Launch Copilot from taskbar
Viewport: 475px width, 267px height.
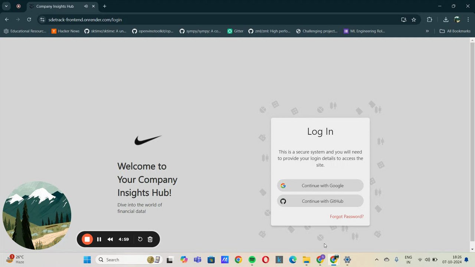tap(184, 260)
